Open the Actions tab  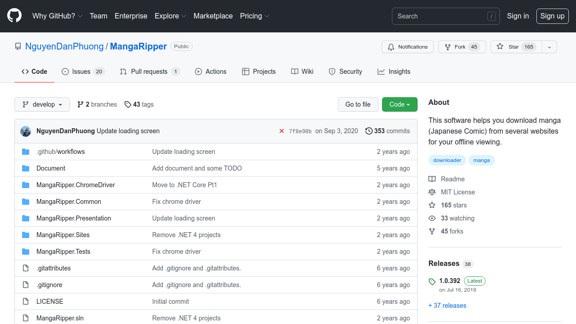tap(211, 72)
